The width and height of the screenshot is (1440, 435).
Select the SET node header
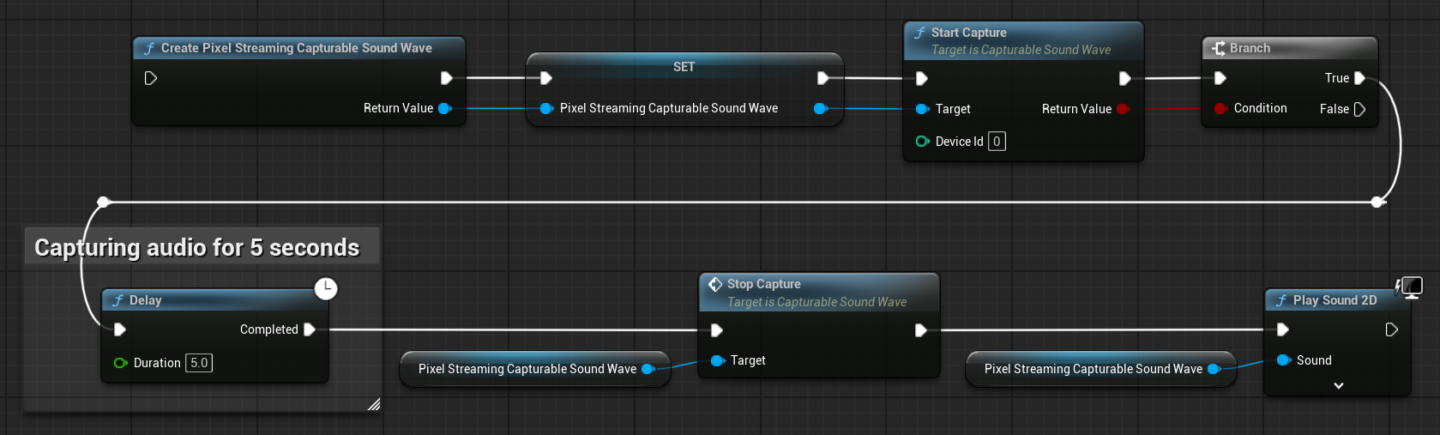[x=684, y=67]
